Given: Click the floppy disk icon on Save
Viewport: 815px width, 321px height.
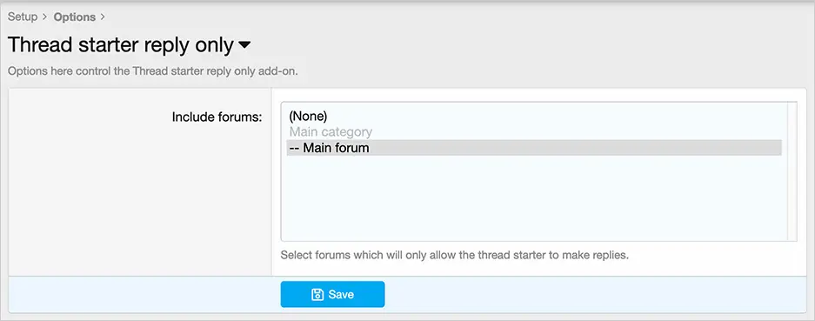Looking at the screenshot, I should point(317,294).
